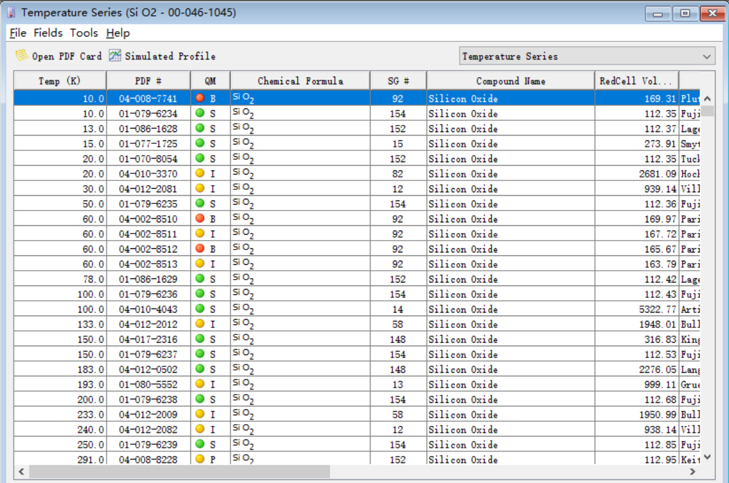The width and height of the screenshot is (729, 483).
Task: Select PDF number 04-012-2082
Action: pos(149,429)
